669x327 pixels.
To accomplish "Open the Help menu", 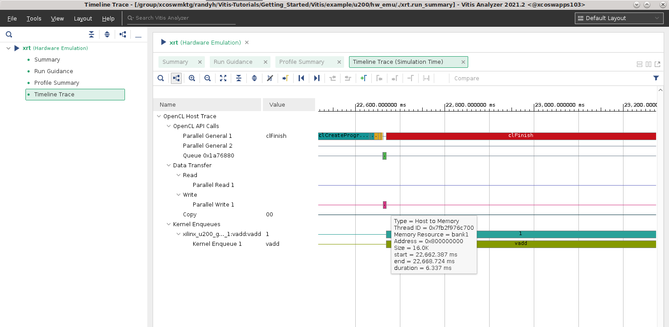I will pyautogui.click(x=108, y=18).
